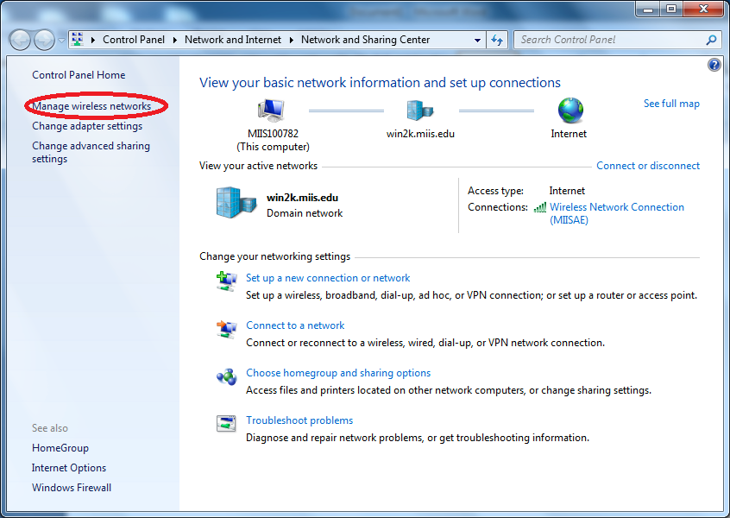The height and width of the screenshot is (518, 730).
Task: Click the homegroup globe icon
Action: (225, 376)
